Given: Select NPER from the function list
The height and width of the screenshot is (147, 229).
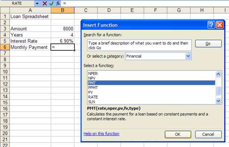Looking at the screenshot, I should click(x=151, y=73).
